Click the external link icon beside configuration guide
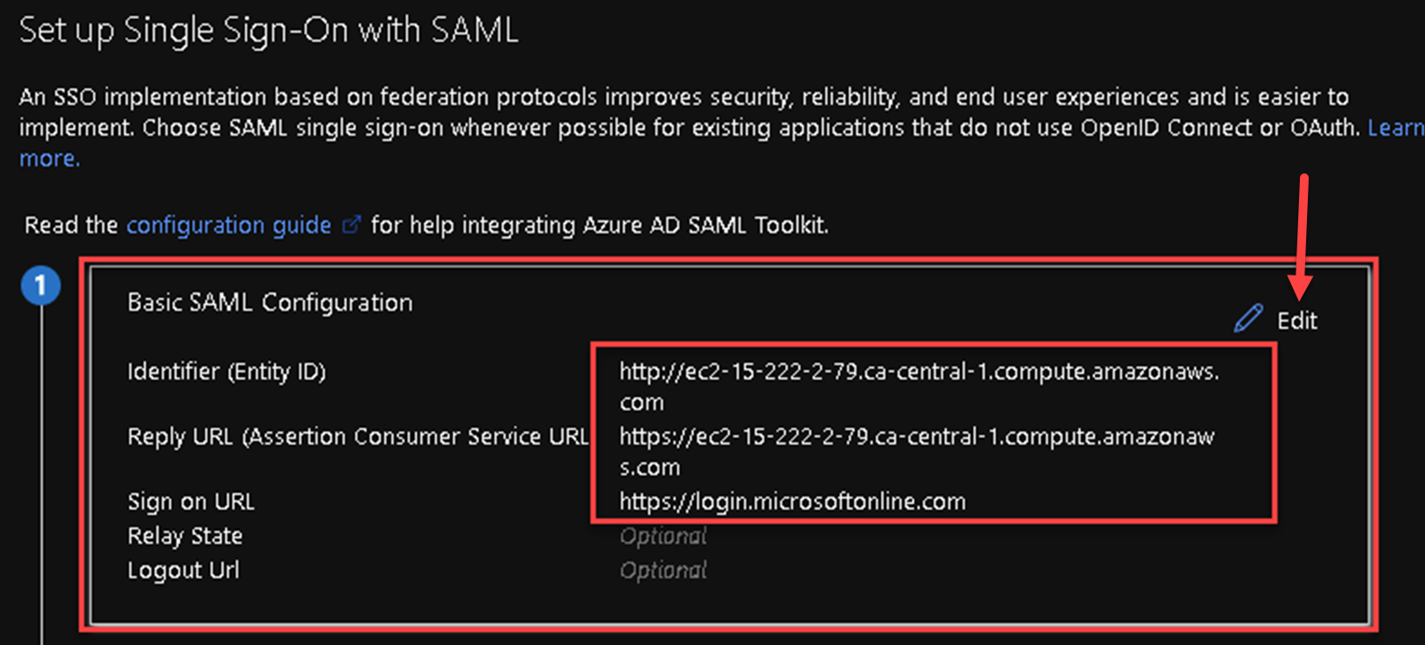 (x=351, y=224)
